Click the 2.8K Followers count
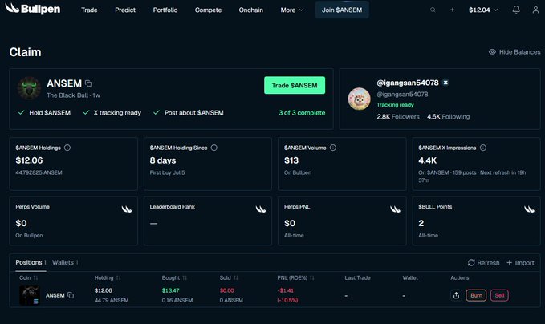 (x=398, y=116)
